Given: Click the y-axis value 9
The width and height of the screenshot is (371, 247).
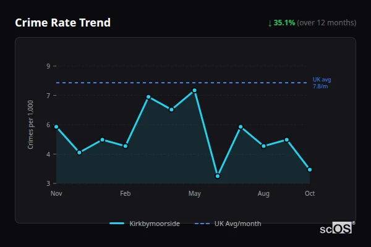Looking at the screenshot, I should tap(48, 66).
